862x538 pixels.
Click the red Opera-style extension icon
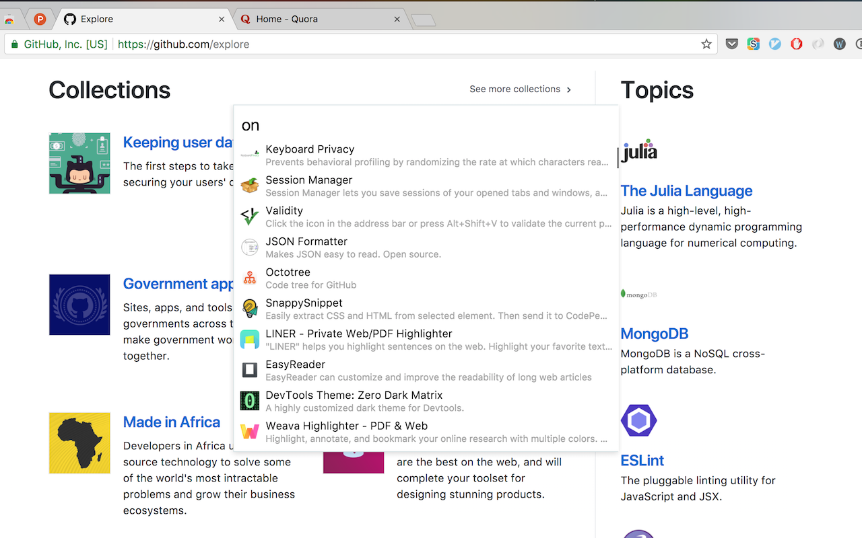point(797,44)
